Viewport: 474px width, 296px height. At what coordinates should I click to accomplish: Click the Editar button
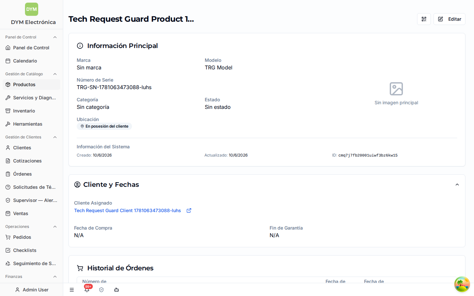449,19
